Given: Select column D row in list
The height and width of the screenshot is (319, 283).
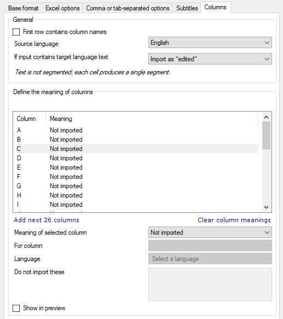Looking at the screenshot, I should [137, 158].
